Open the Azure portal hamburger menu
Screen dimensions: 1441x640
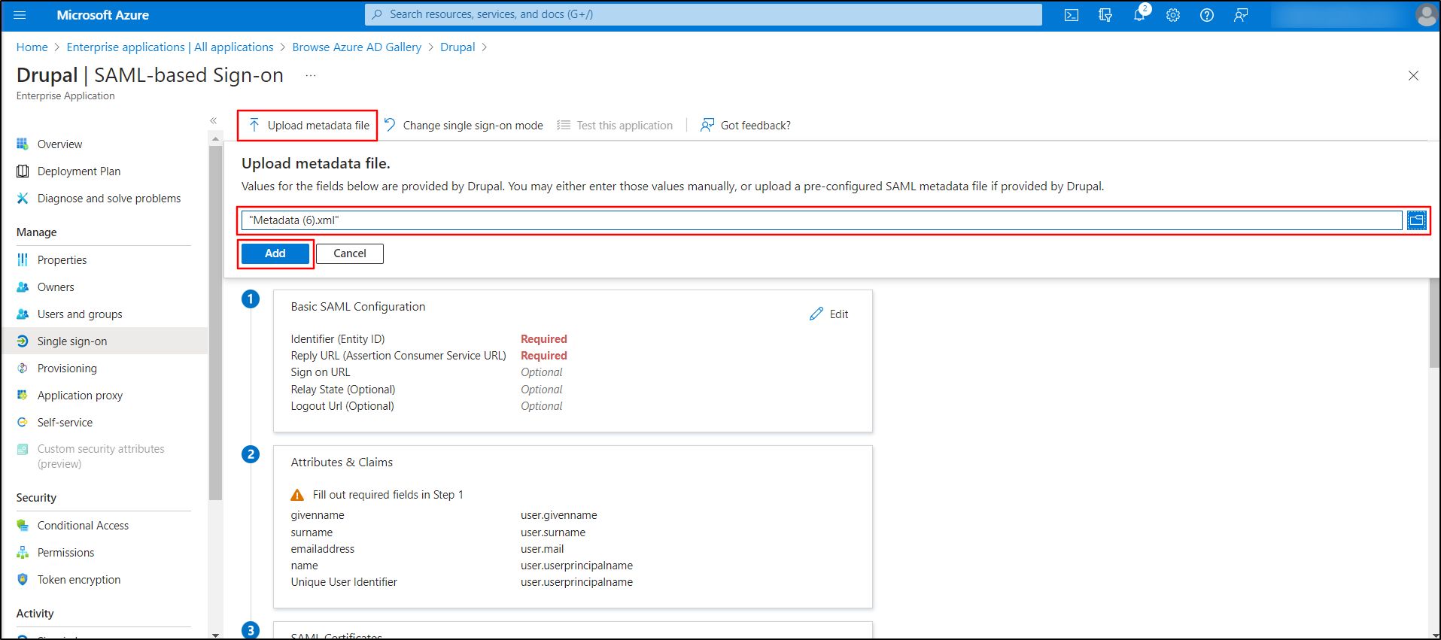pos(20,15)
